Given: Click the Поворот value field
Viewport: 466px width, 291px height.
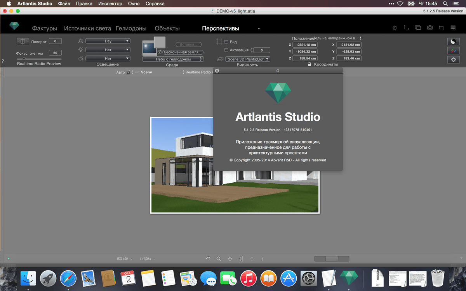Looking at the screenshot, I should 55,41.
